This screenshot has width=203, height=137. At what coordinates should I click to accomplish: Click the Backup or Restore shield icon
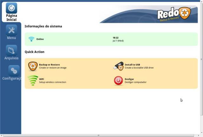coord(33,66)
